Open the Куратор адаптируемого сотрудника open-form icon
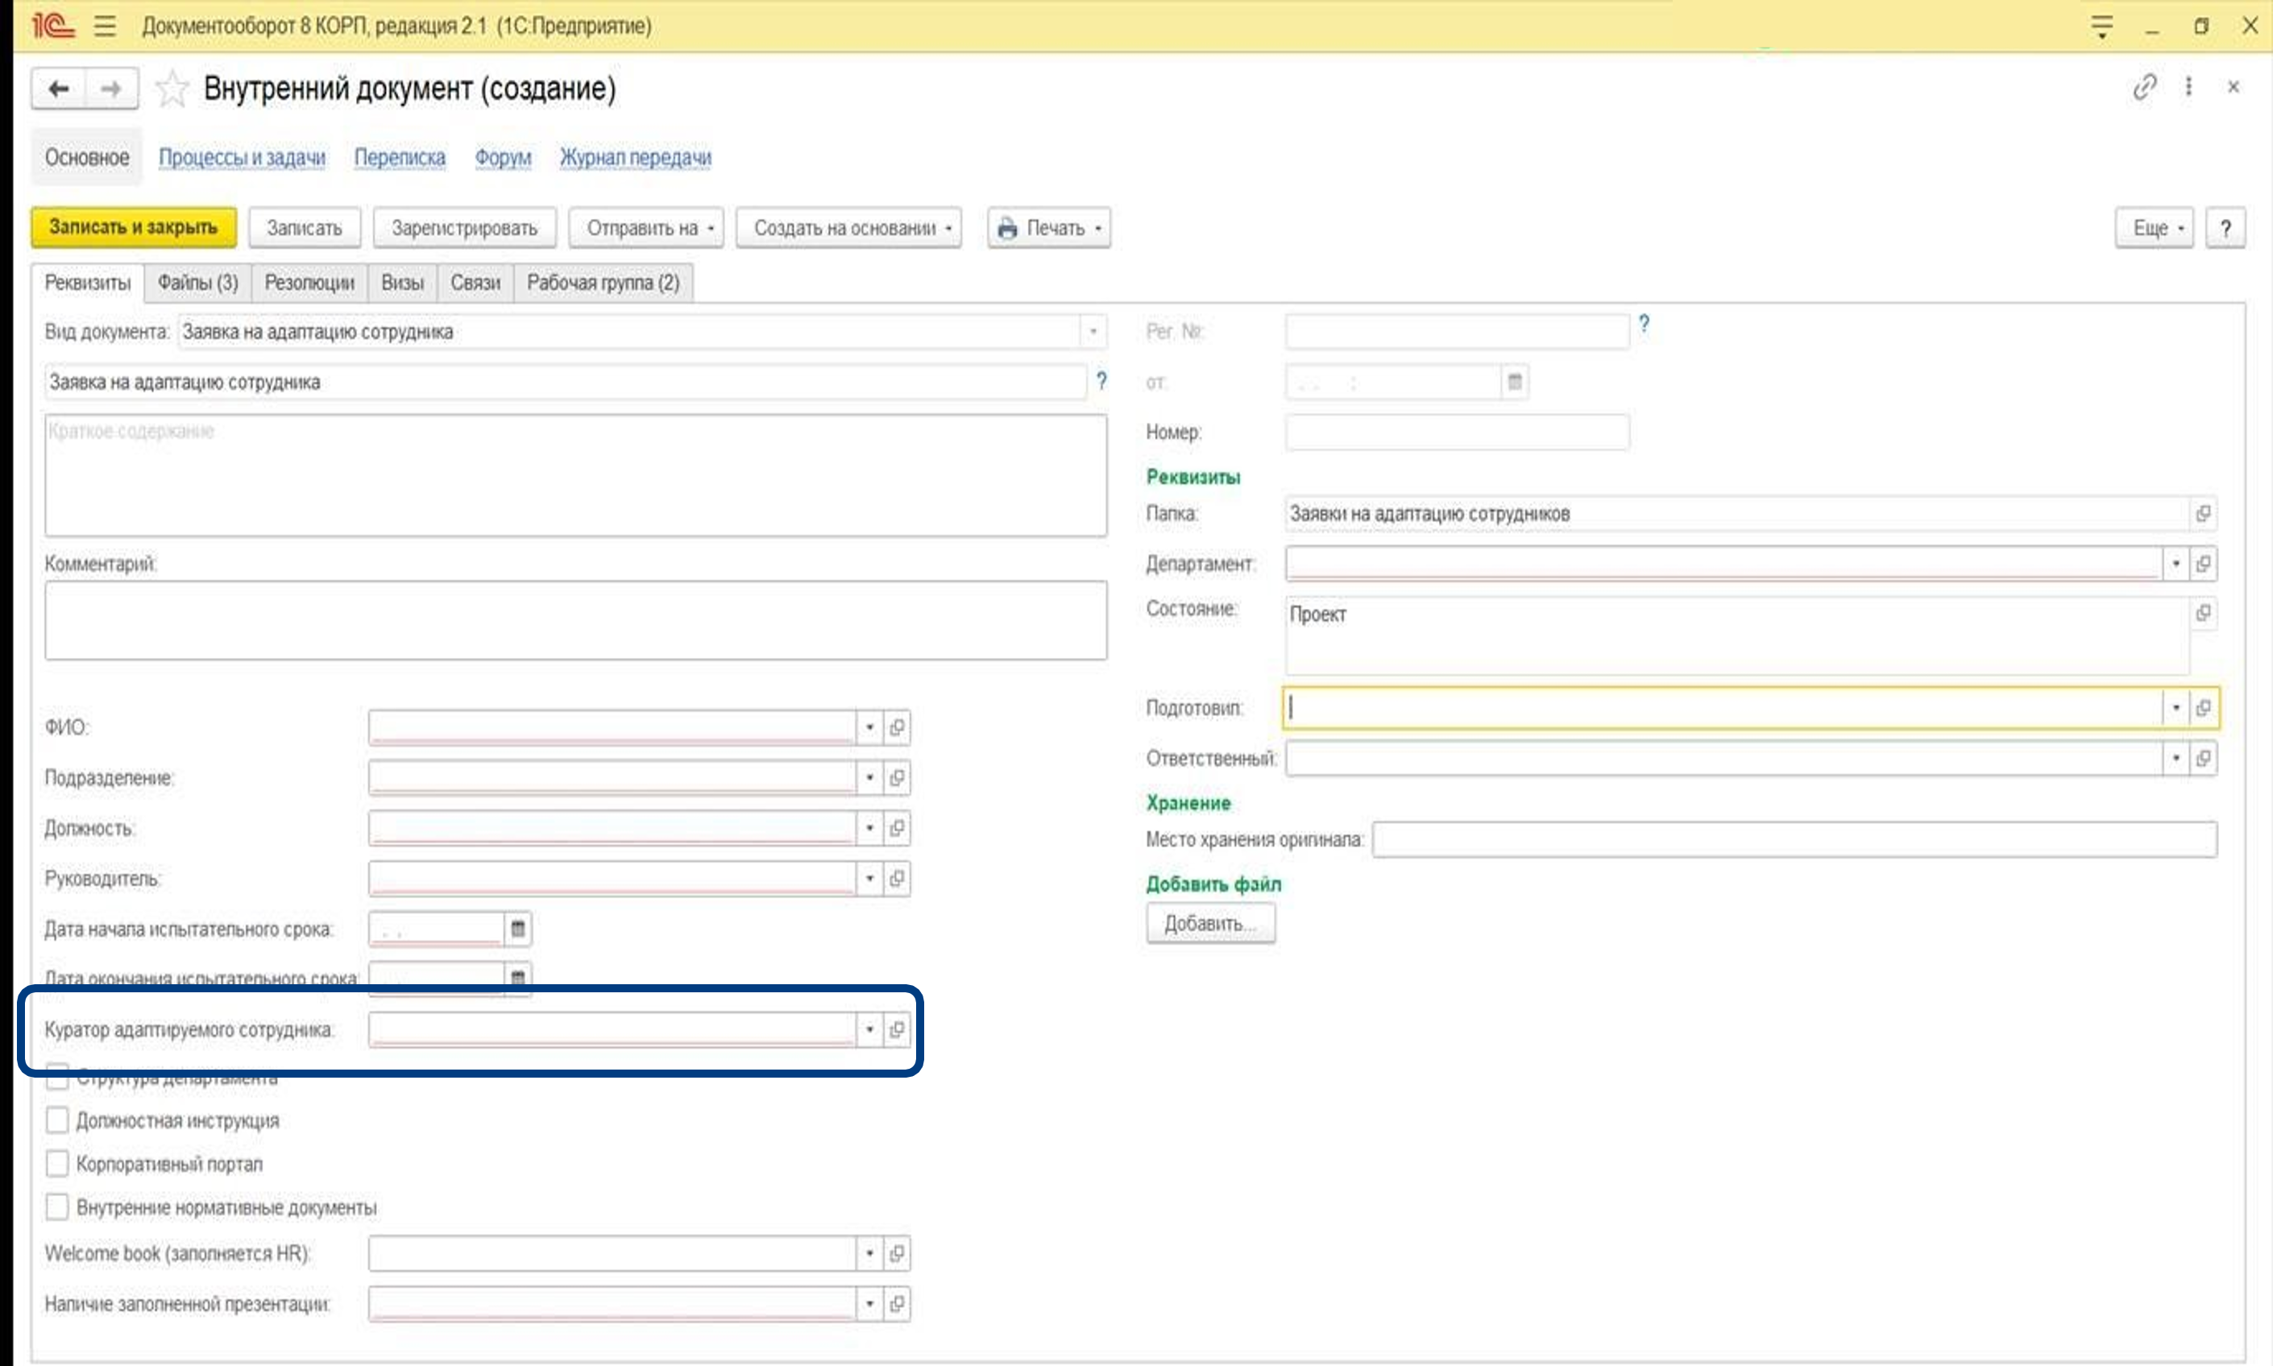The image size is (2273, 1366). tap(897, 1029)
